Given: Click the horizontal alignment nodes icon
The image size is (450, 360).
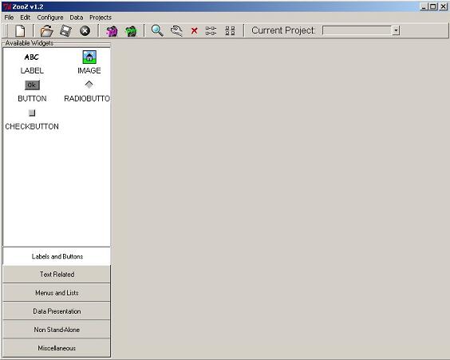Looking at the screenshot, I should pos(211,30).
